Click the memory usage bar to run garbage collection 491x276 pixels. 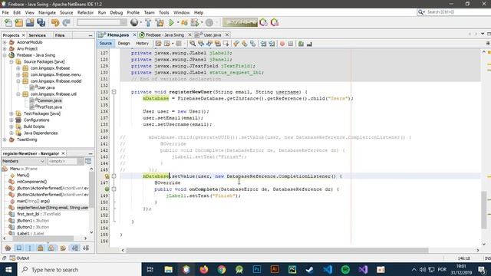(240, 22)
